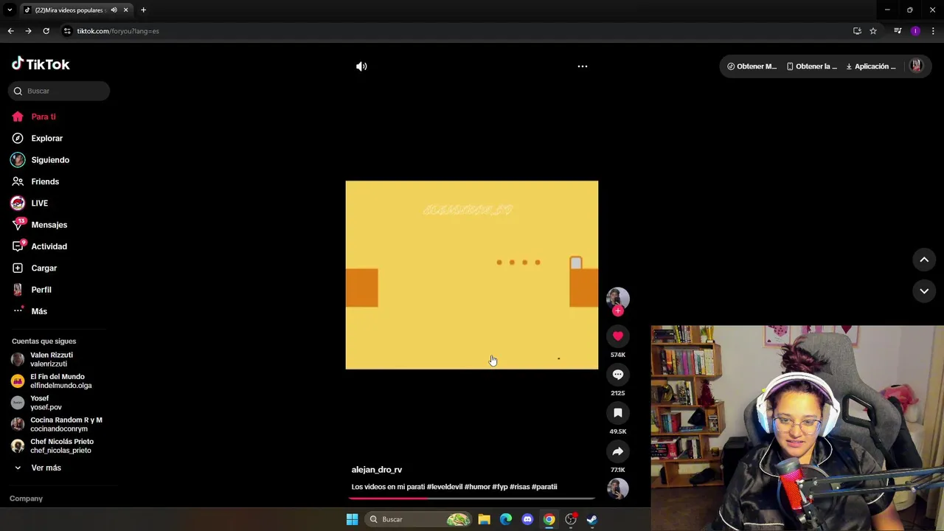
Task: Go to previous video with up chevron
Action: click(924, 260)
